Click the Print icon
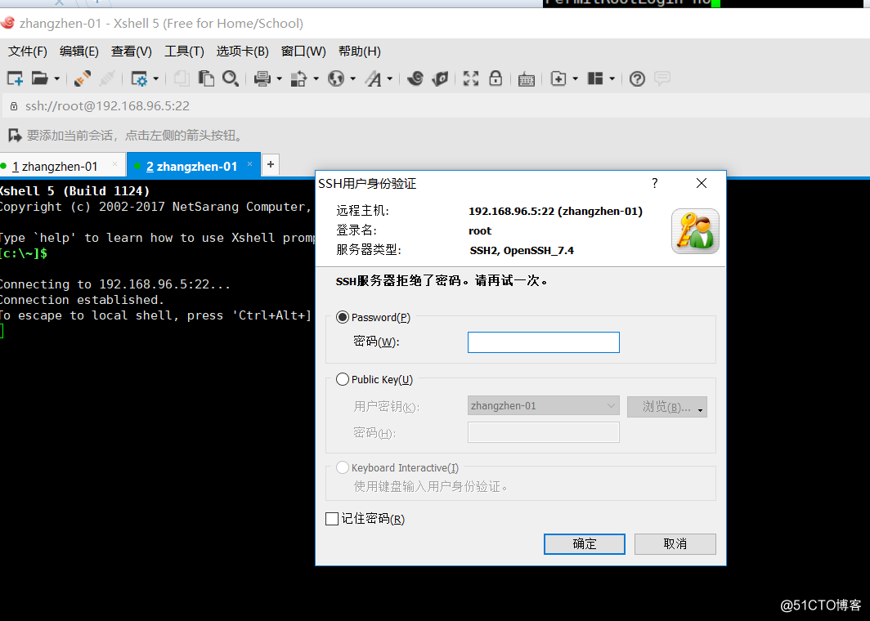The height and width of the screenshot is (621, 870). pos(262,78)
